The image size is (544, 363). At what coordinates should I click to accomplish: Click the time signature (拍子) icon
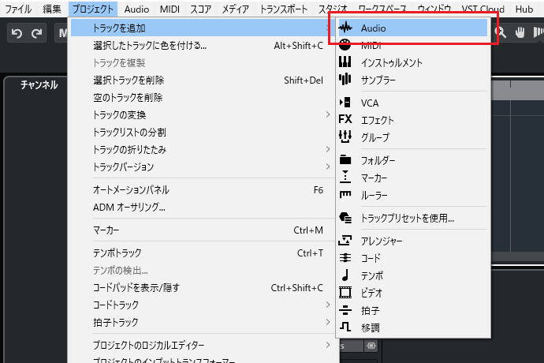point(345,309)
